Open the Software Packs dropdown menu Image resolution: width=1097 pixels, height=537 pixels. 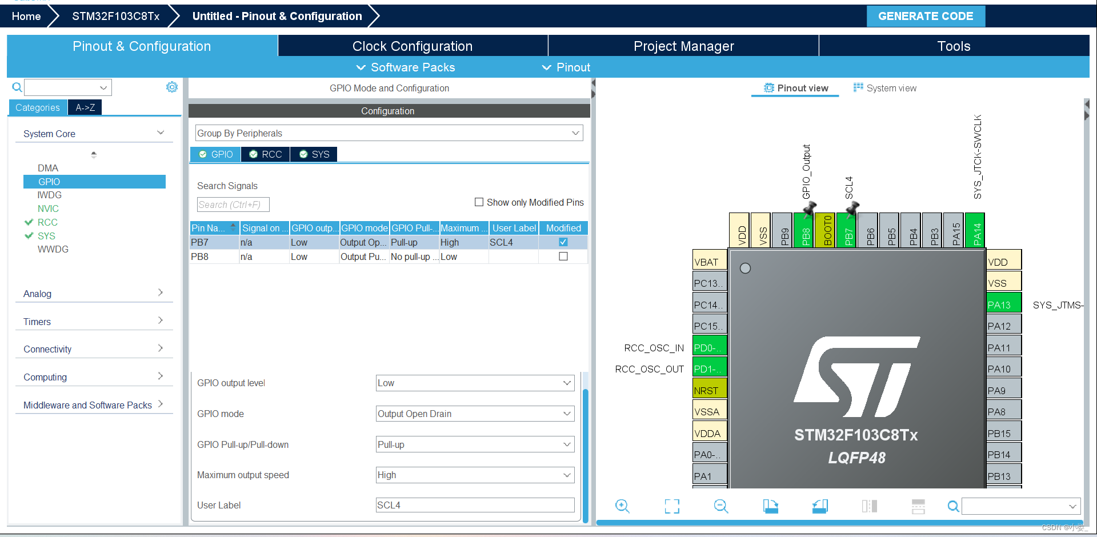406,67
